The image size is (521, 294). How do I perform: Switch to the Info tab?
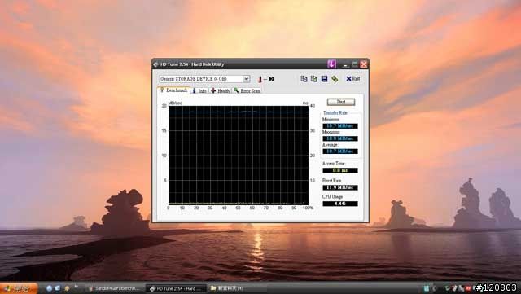click(x=199, y=90)
